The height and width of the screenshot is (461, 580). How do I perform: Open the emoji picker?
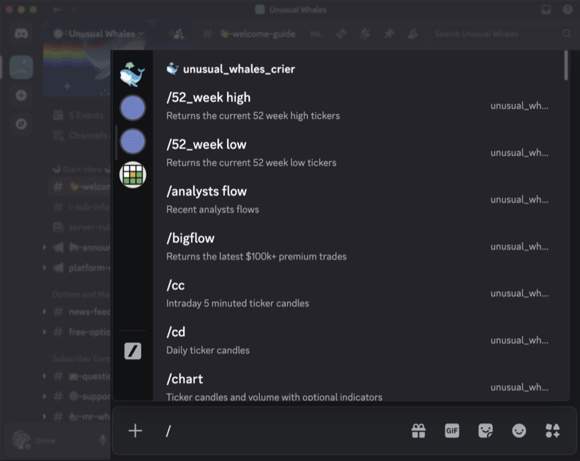click(x=519, y=431)
